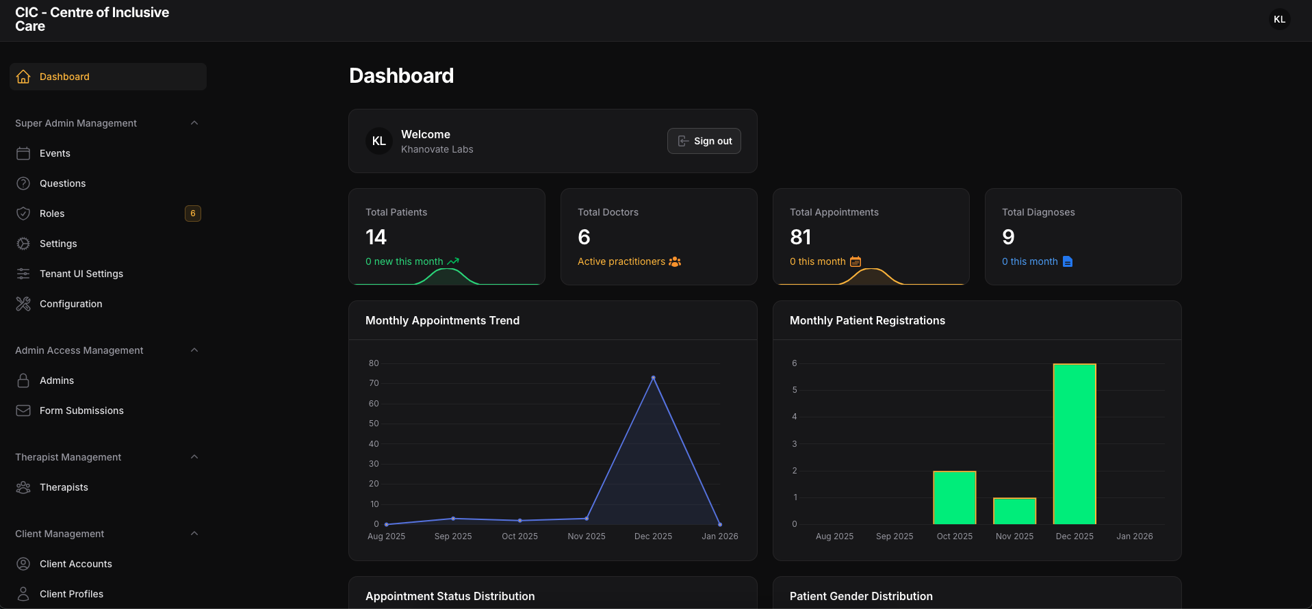Click the Settings gear icon in sidebar
The width and height of the screenshot is (1312, 609).
(x=23, y=244)
